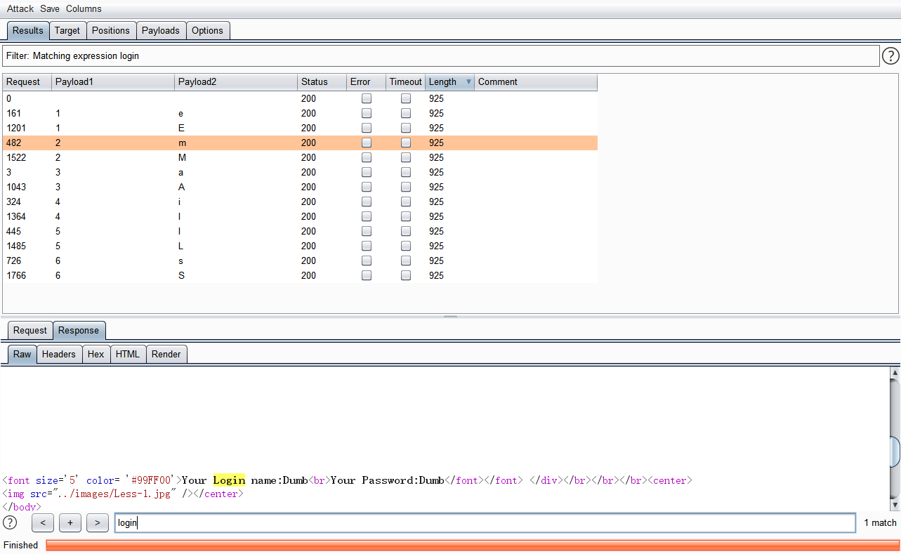Switch to the Payloads tab
Image resolution: width=901 pixels, height=554 pixels.
[x=161, y=30]
